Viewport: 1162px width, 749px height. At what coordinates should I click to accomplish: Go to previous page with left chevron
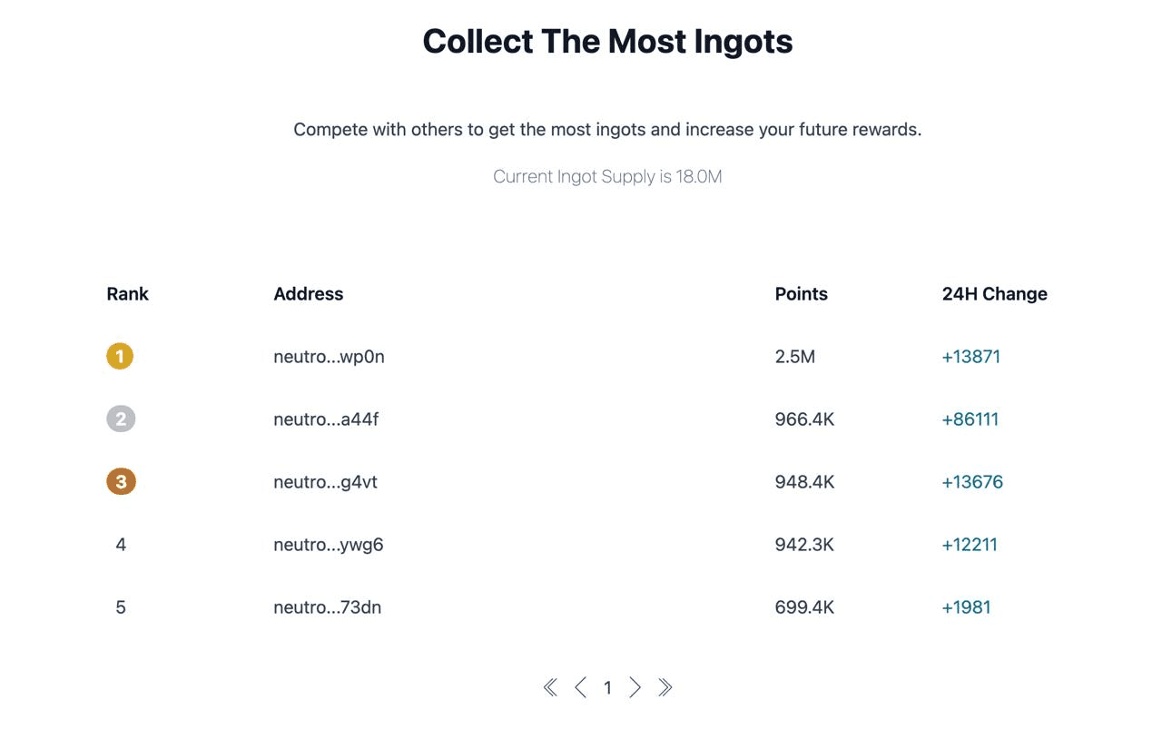pos(580,687)
